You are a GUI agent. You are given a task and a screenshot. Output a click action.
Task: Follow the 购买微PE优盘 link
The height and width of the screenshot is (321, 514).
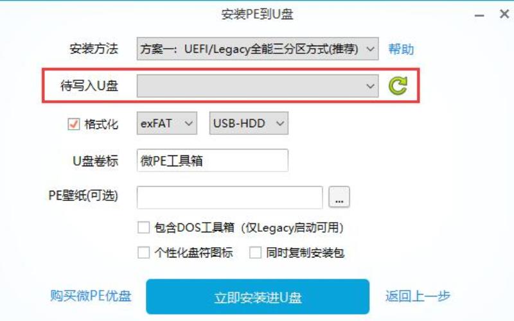point(91,296)
